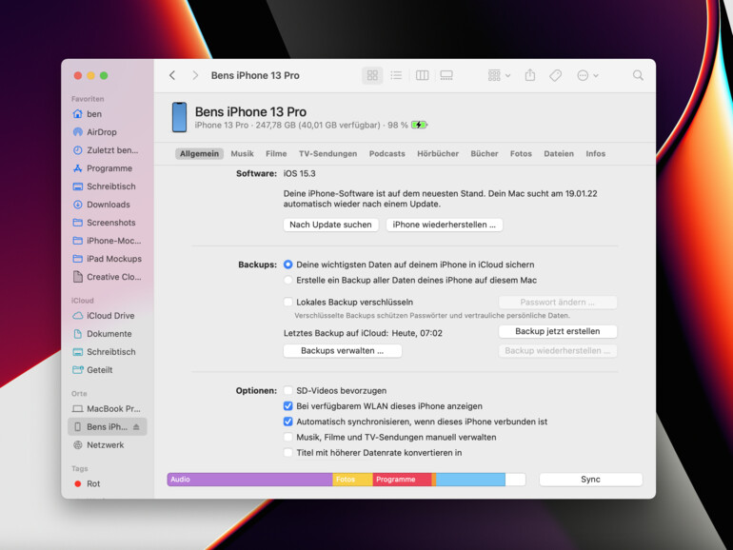Open Netzwerk in the sidebar
Viewport: 733px width, 550px height.
[x=107, y=445]
